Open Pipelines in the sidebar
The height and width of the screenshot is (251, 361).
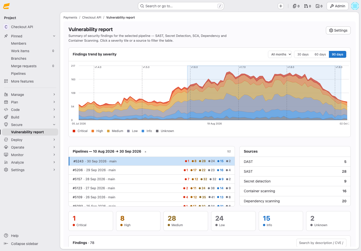tap(30, 74)
